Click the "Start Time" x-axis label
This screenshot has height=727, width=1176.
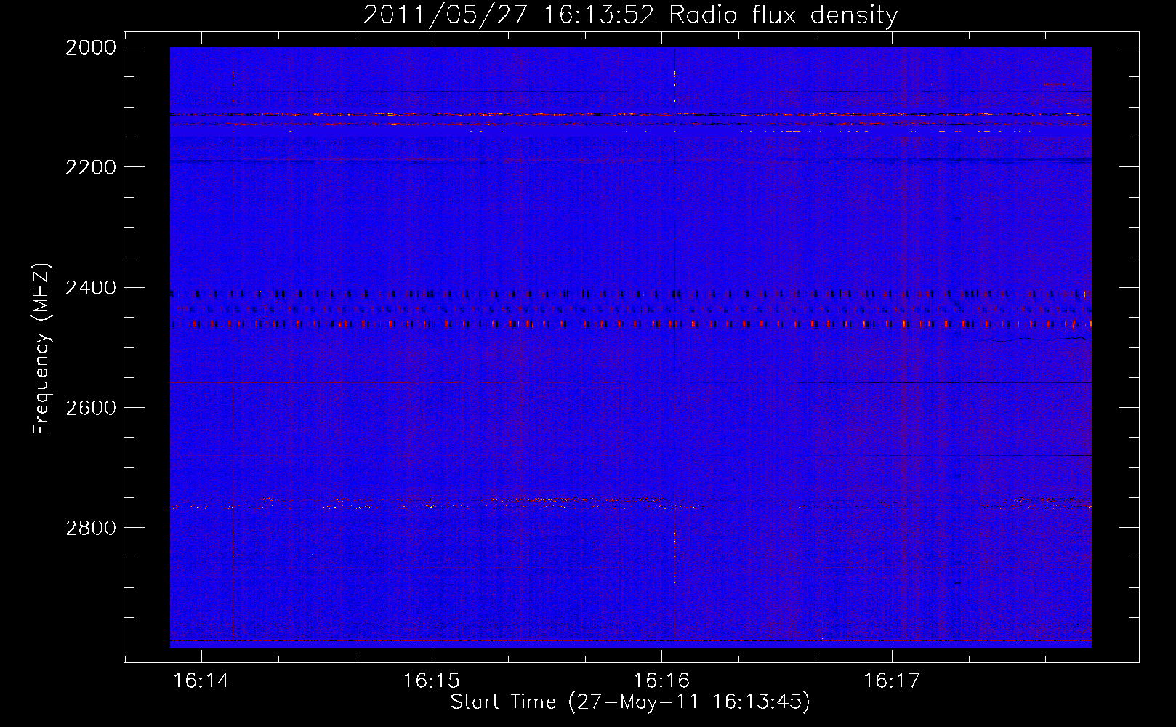(629, 702)
